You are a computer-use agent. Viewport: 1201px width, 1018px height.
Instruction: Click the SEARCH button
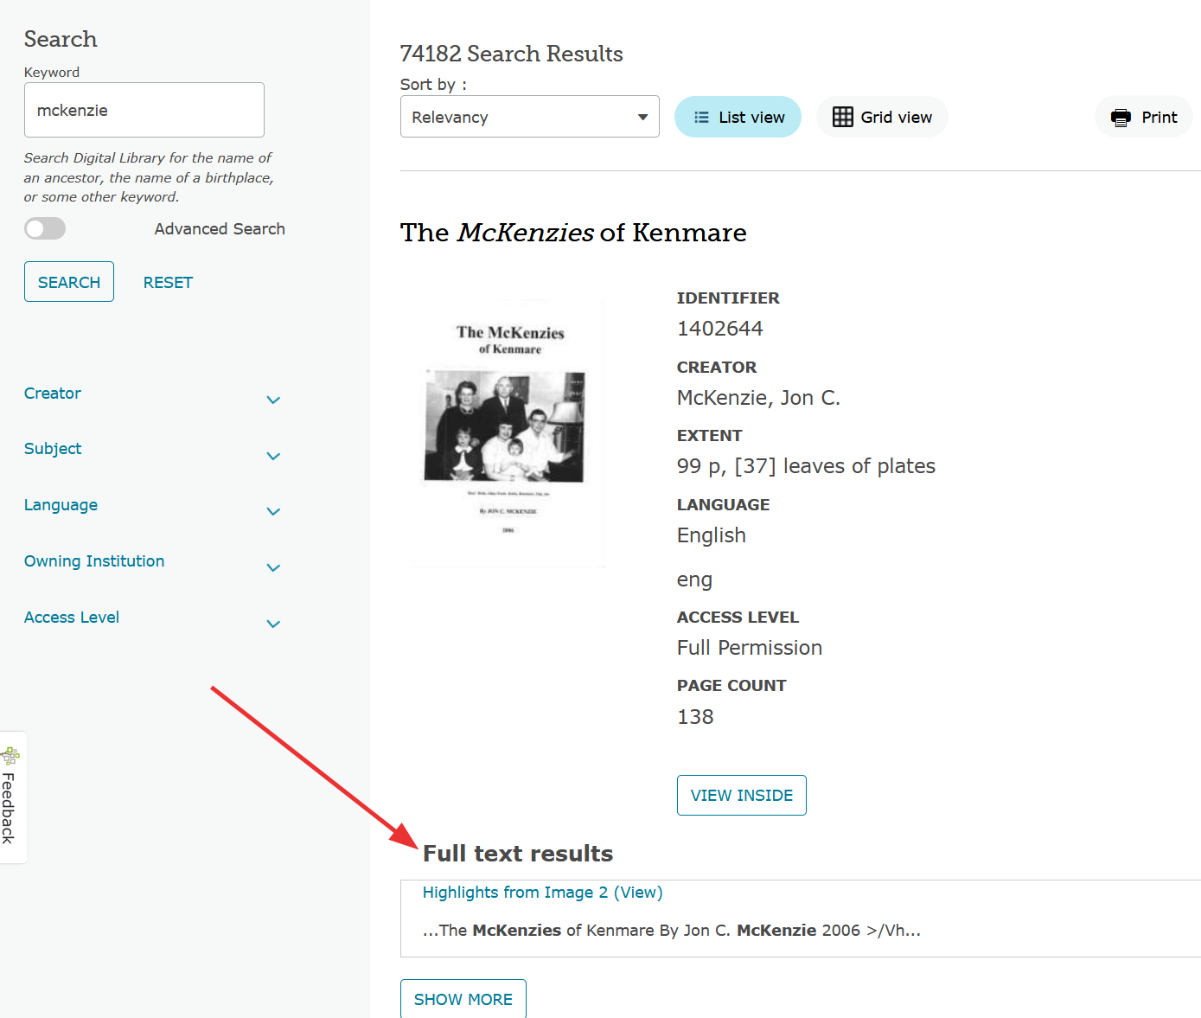(69, 282)
